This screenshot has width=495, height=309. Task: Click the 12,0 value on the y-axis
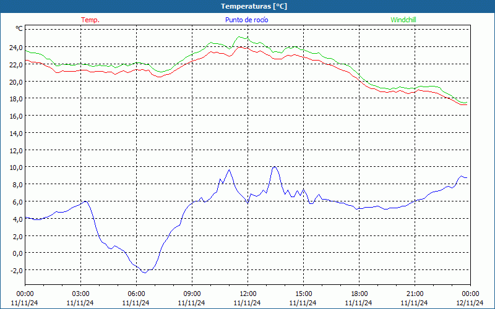16,151
